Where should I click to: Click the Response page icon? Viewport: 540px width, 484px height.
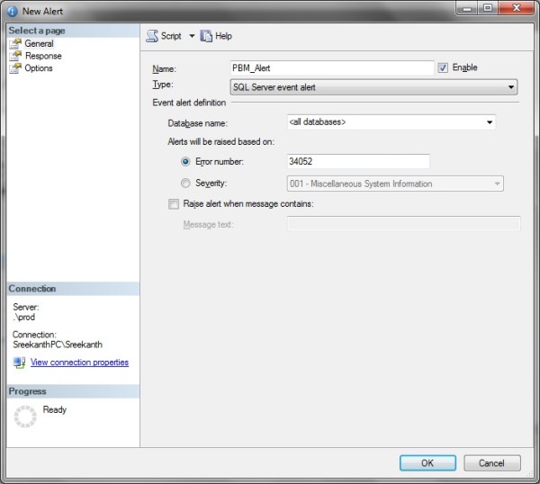coord(15,56)
